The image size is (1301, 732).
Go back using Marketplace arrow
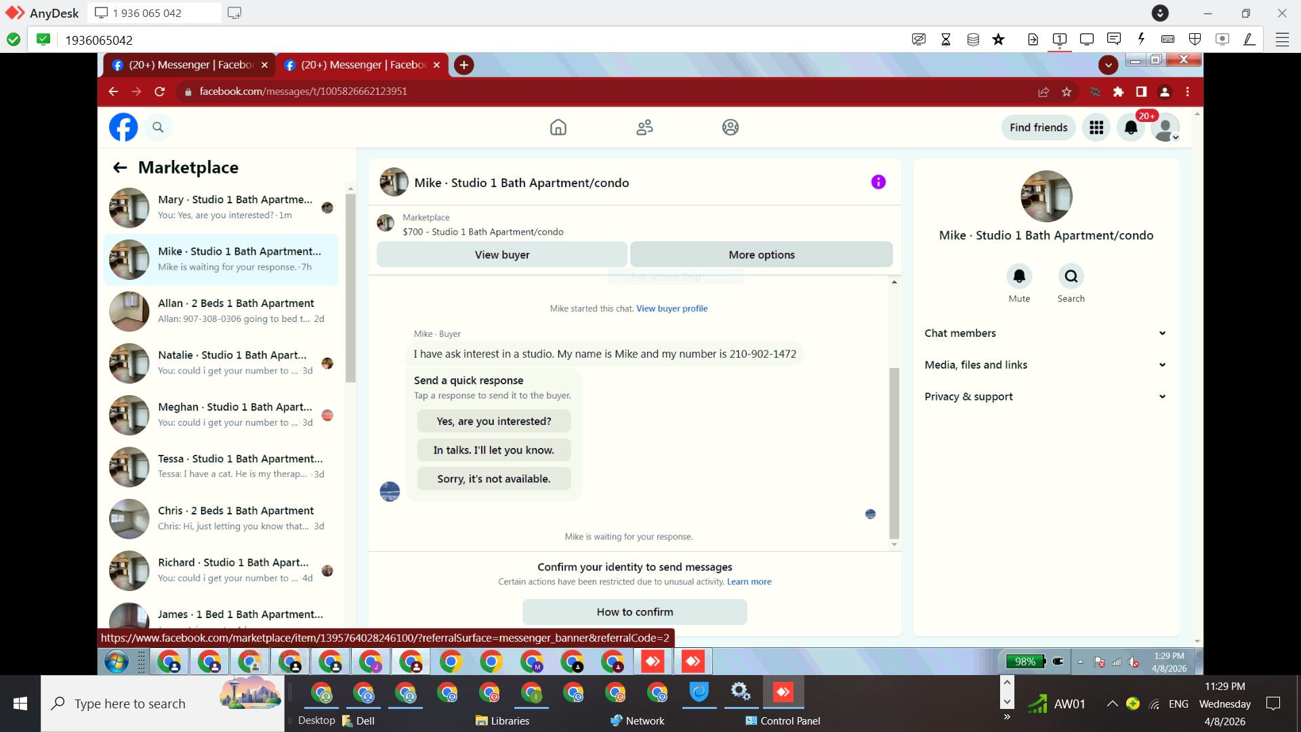120,167
